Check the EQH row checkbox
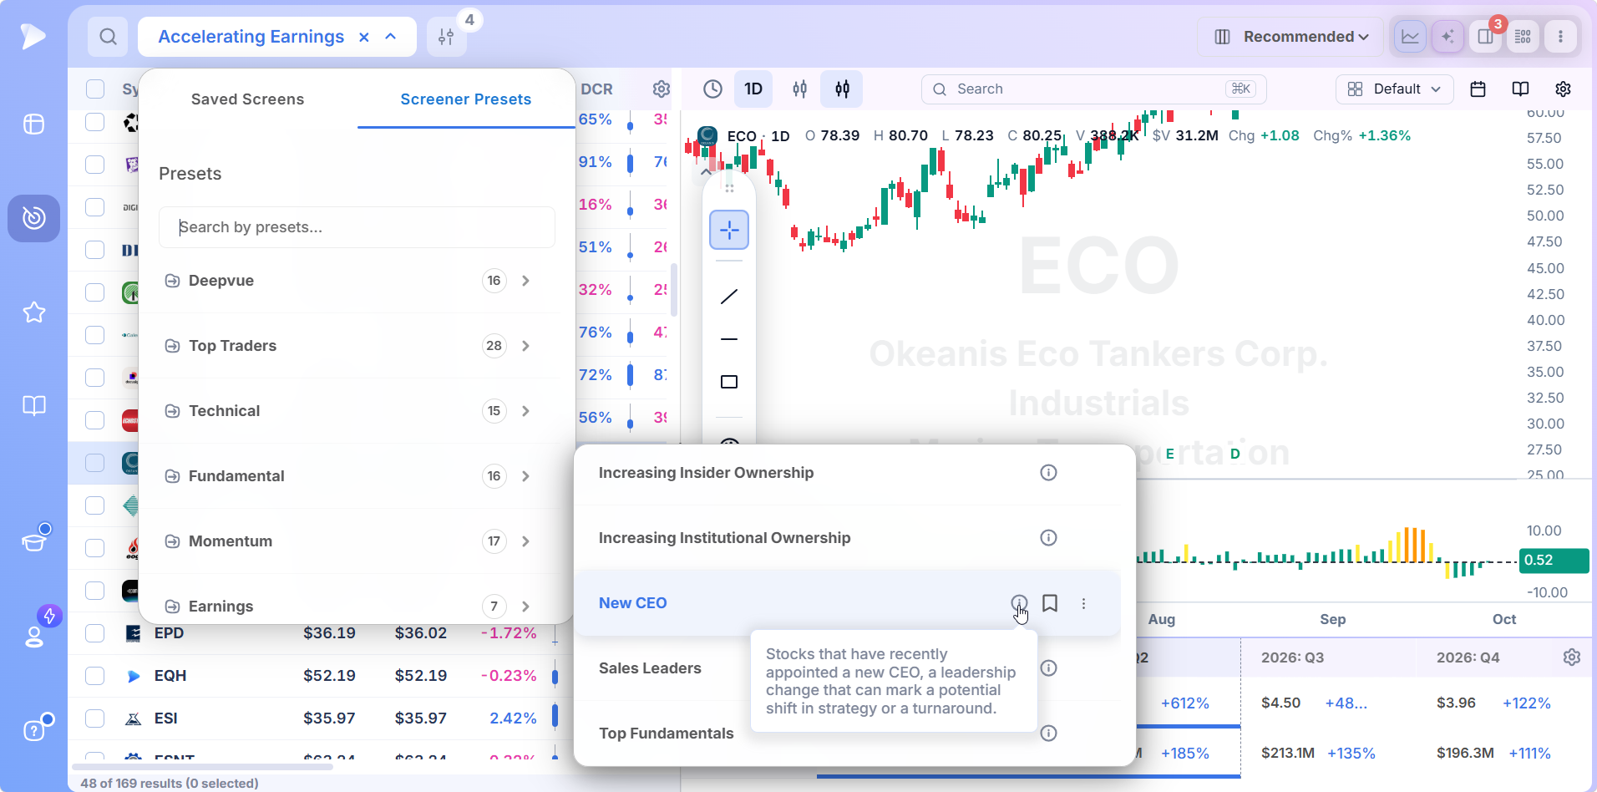This screenshot has width=1597, height=792. pos(95,676)
